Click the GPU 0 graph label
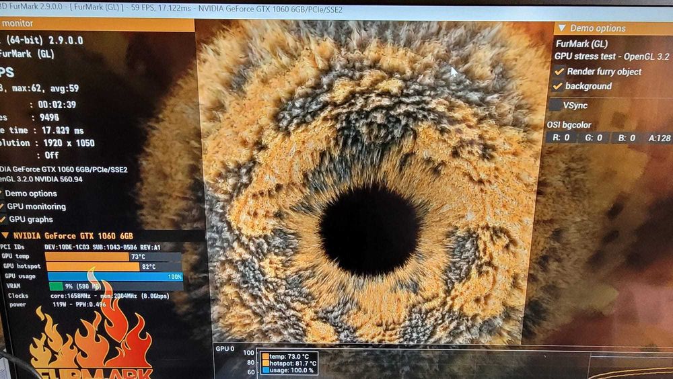Viewport: 673px width, 379px height. (225, 349)
